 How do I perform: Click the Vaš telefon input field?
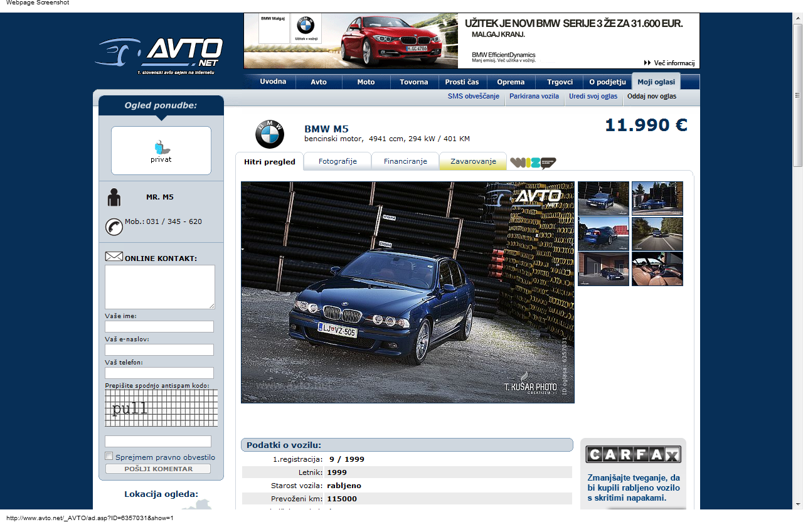[x=159, y=373]
